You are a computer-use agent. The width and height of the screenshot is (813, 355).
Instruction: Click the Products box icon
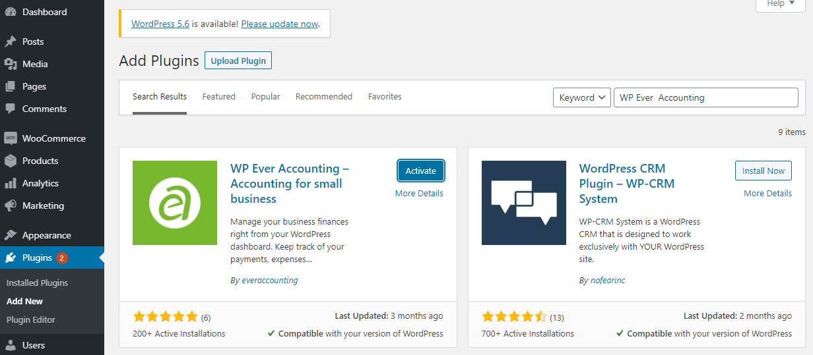11,161
